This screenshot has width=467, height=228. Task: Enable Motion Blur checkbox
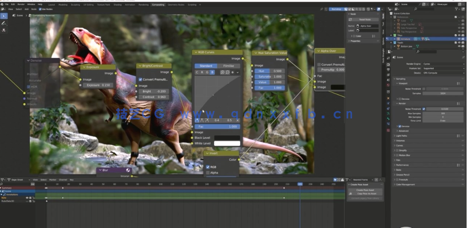click(397, 155)
